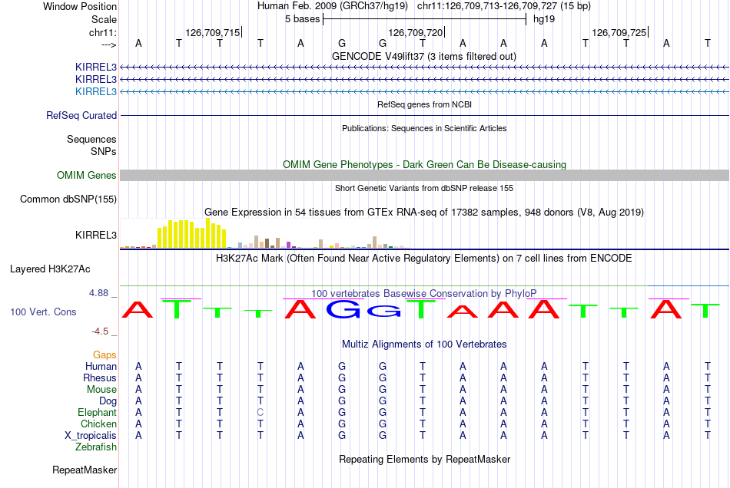Open the H3K27Ac Mark ENCODE track title
730x488 pixels.
point(424,259)
